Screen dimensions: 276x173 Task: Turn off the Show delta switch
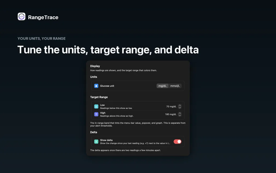point(177,142)
